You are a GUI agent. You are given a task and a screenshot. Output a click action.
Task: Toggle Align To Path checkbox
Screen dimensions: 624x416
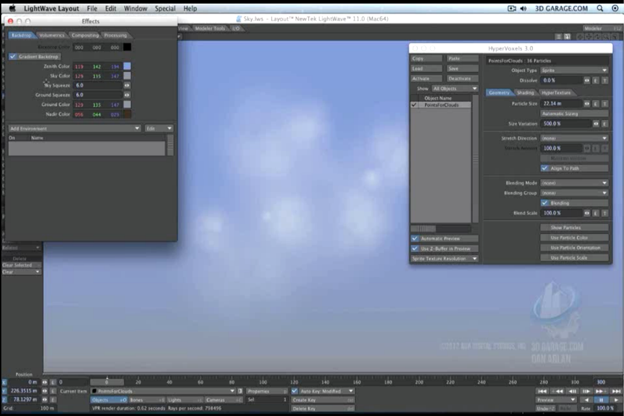pyautogui.click(x=545, y=168)
